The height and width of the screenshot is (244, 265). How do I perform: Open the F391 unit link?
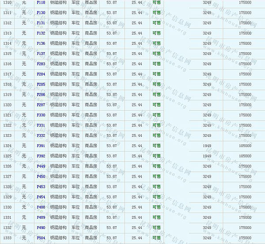coord(41,146)
